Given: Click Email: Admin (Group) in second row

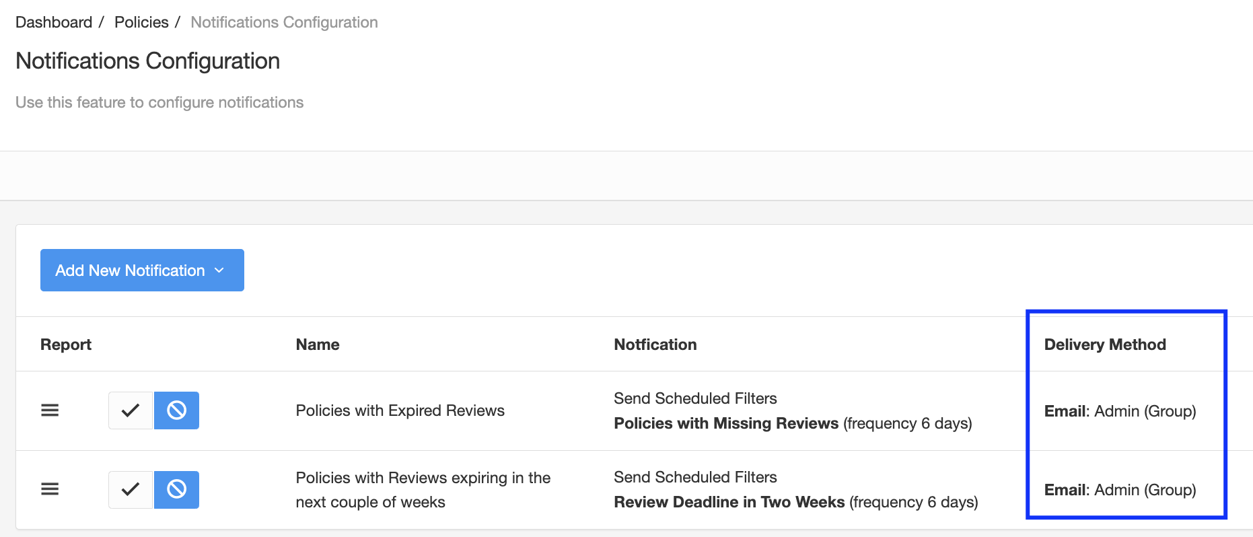Looking at the screenshot, I should coord(1120,490).
